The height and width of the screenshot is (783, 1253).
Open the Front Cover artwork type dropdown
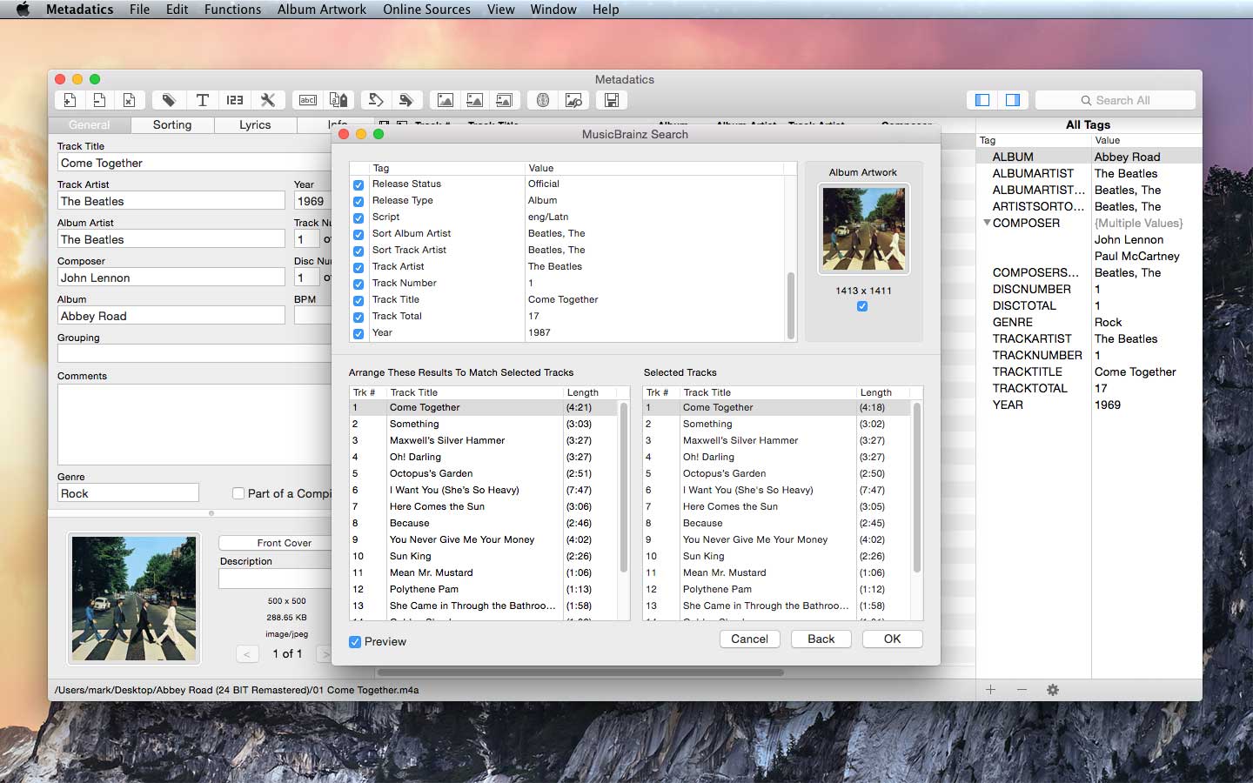[284, 543]
